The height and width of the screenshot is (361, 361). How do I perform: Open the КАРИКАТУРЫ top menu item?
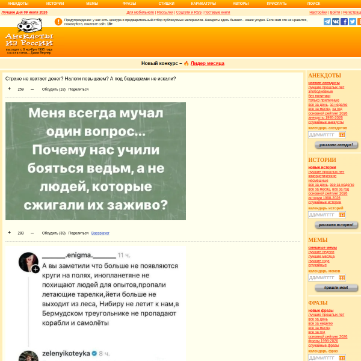tap(203, 4)
